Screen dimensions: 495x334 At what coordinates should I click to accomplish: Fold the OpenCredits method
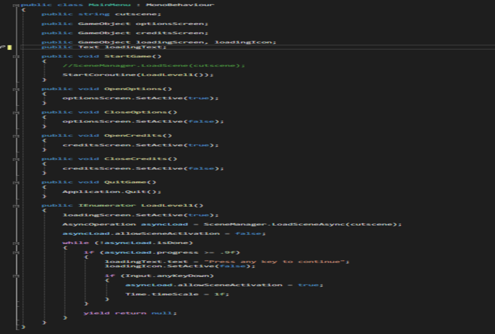(17, 136)
